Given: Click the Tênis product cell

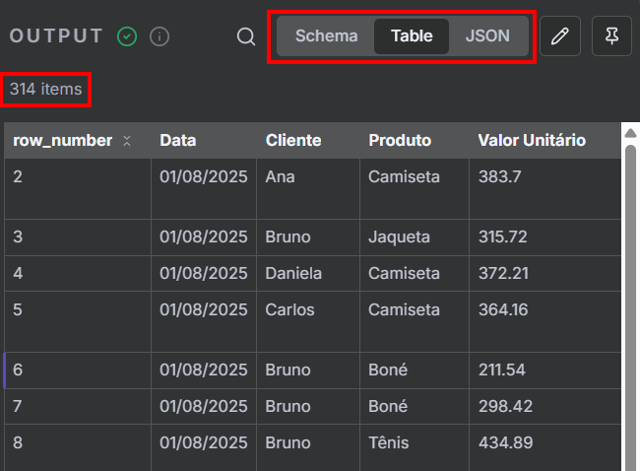Looking at the screenshot, I should [415, 447].
